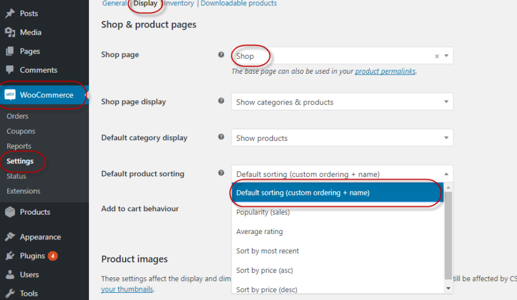Follow the product permalinks link
The height and width of the screenshot is (300, 517).
pos(385,71)
